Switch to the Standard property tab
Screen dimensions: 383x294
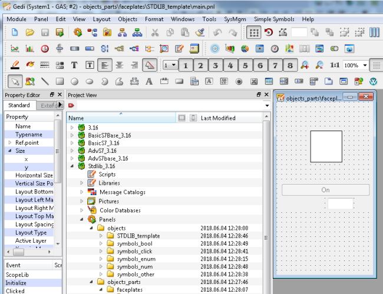(x=19, y=105)
